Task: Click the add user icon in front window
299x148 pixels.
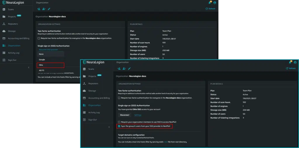Action: pos(119,69)
